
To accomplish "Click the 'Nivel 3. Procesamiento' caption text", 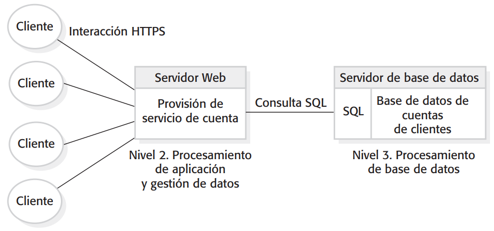I will pyautogui.click(x=414, y=155).
